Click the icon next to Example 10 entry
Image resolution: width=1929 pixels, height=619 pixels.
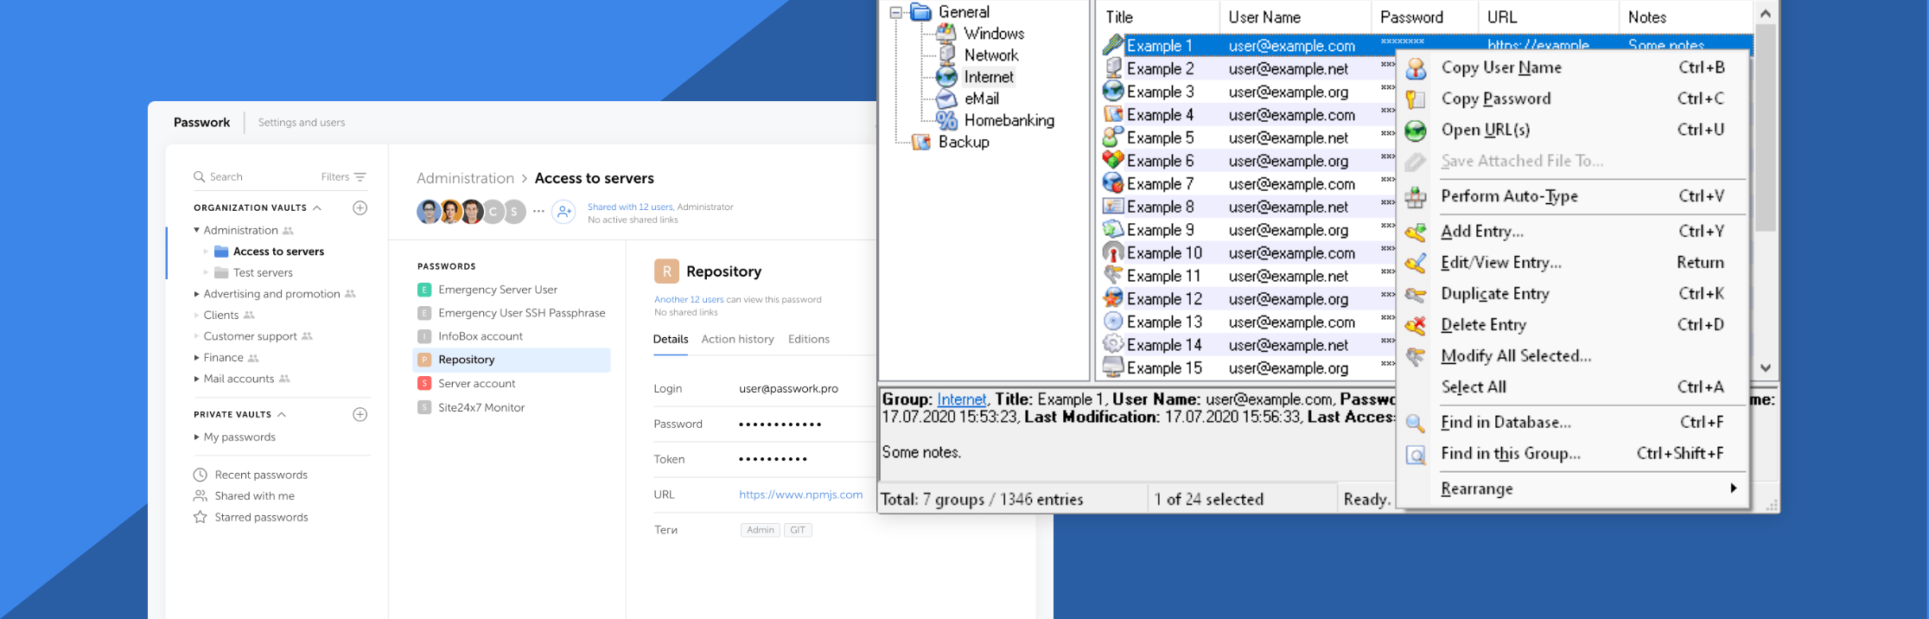pyautogui.click(x=1113, y=252)
